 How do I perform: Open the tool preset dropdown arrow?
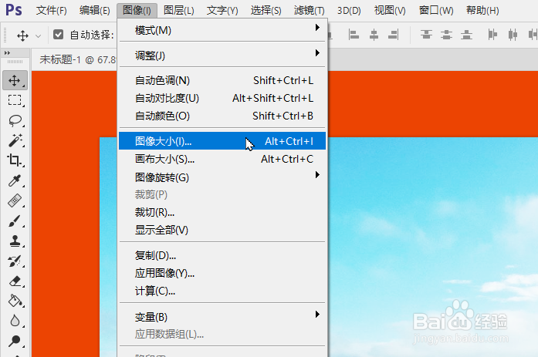tap(38, 36)
